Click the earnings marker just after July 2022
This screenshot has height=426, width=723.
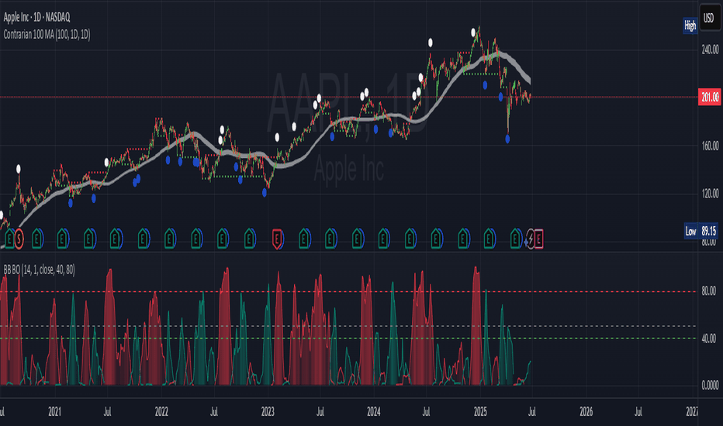coord(223,239)
